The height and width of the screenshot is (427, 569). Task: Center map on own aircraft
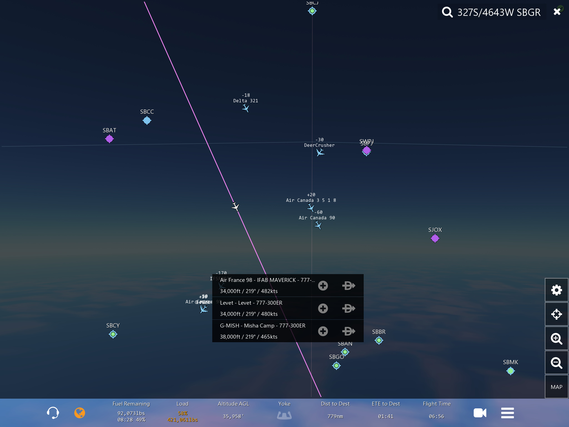(x=556, y=314)
